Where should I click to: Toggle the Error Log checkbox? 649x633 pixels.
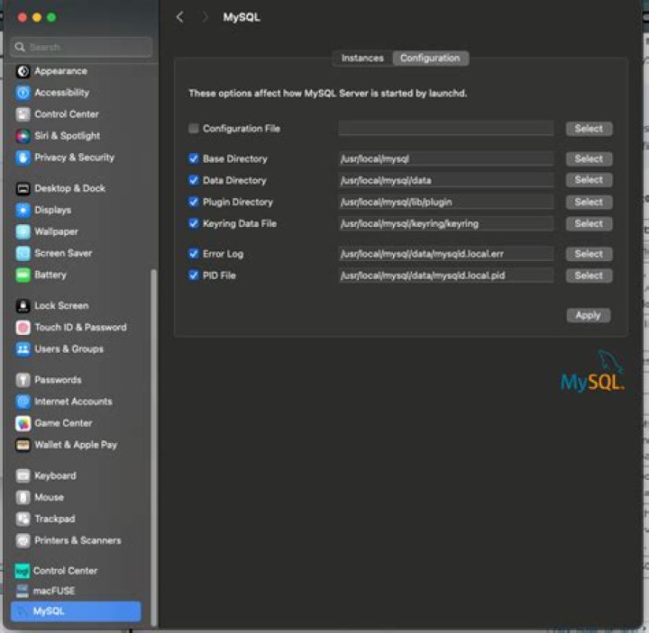tap(193, 254)
